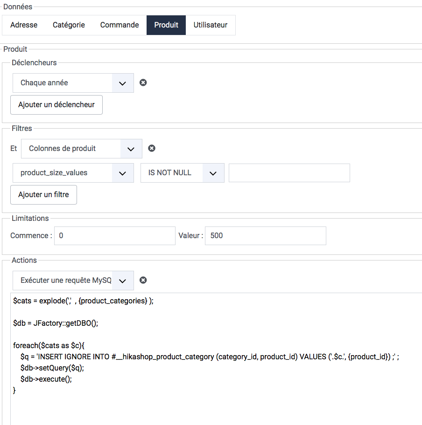This screenshot has width=422, height=425.
Task: Select the Produit tab
Action: (x=166, y=25)
